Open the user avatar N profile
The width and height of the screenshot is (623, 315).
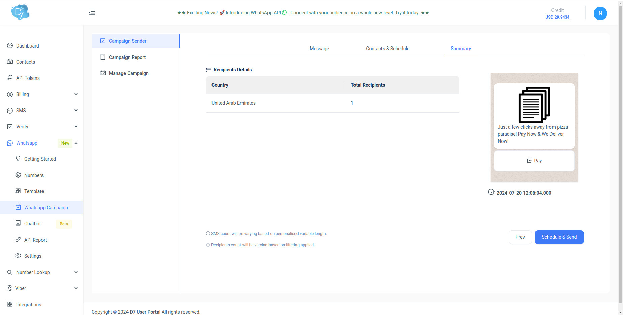[x=600, y=13]
